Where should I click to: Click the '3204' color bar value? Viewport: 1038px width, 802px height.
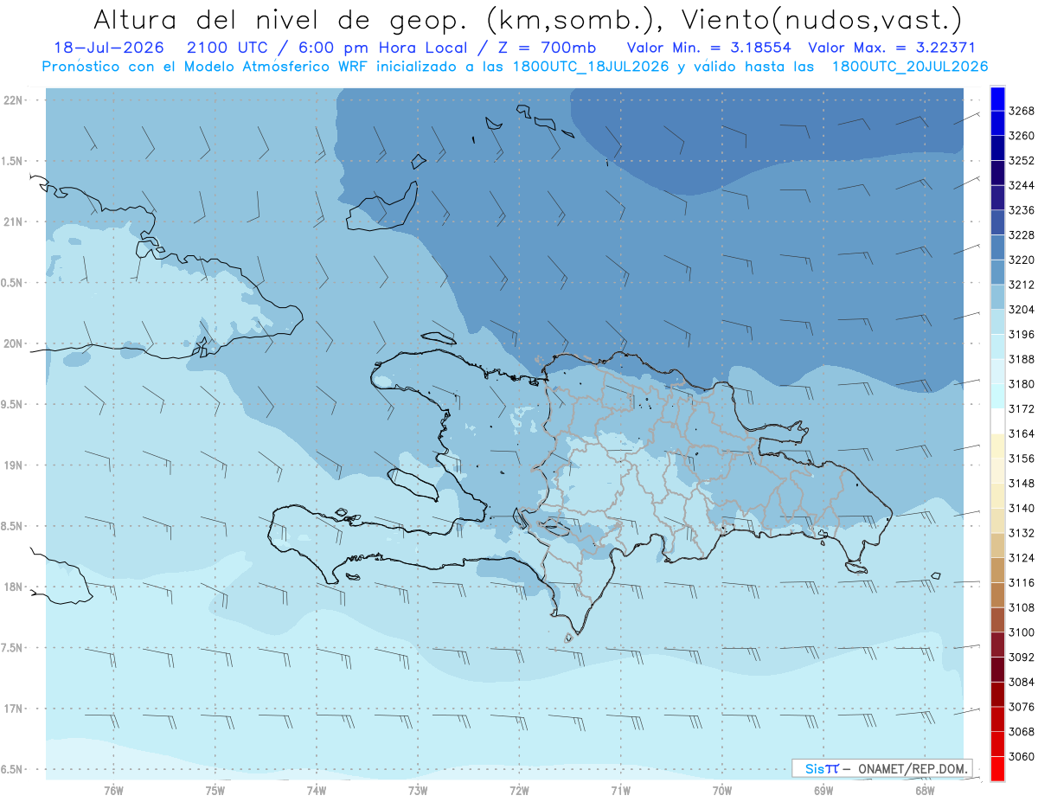(1022, 310)
